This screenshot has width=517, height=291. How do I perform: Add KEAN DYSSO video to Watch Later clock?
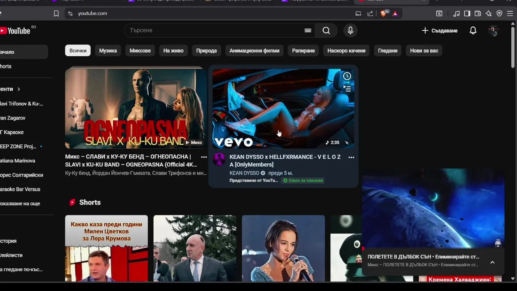[x=347, y=76]
